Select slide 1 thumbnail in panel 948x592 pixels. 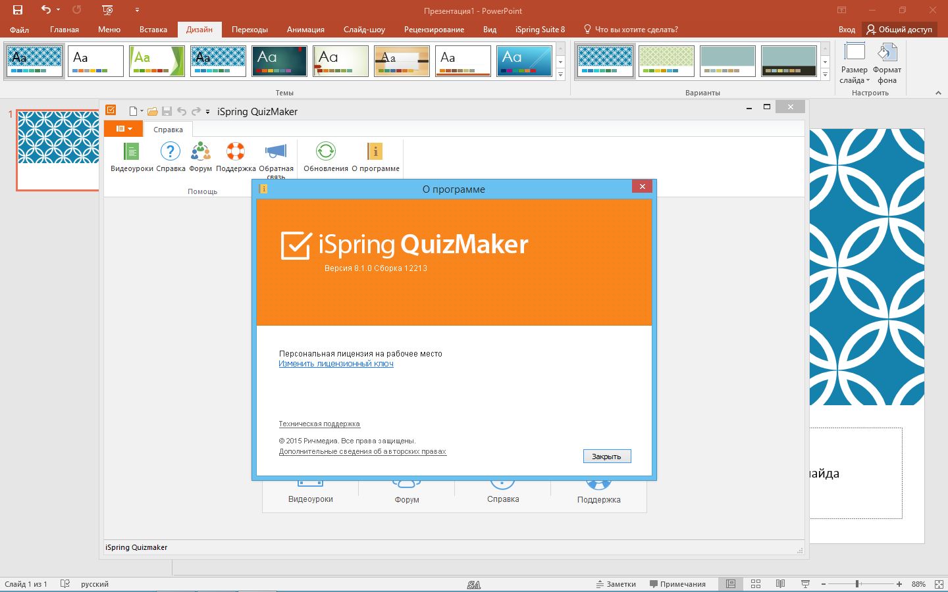pyautogui.click(x=58, y=150)
